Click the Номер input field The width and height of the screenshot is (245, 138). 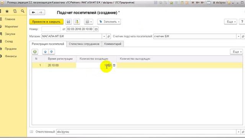tap(51, 29)
